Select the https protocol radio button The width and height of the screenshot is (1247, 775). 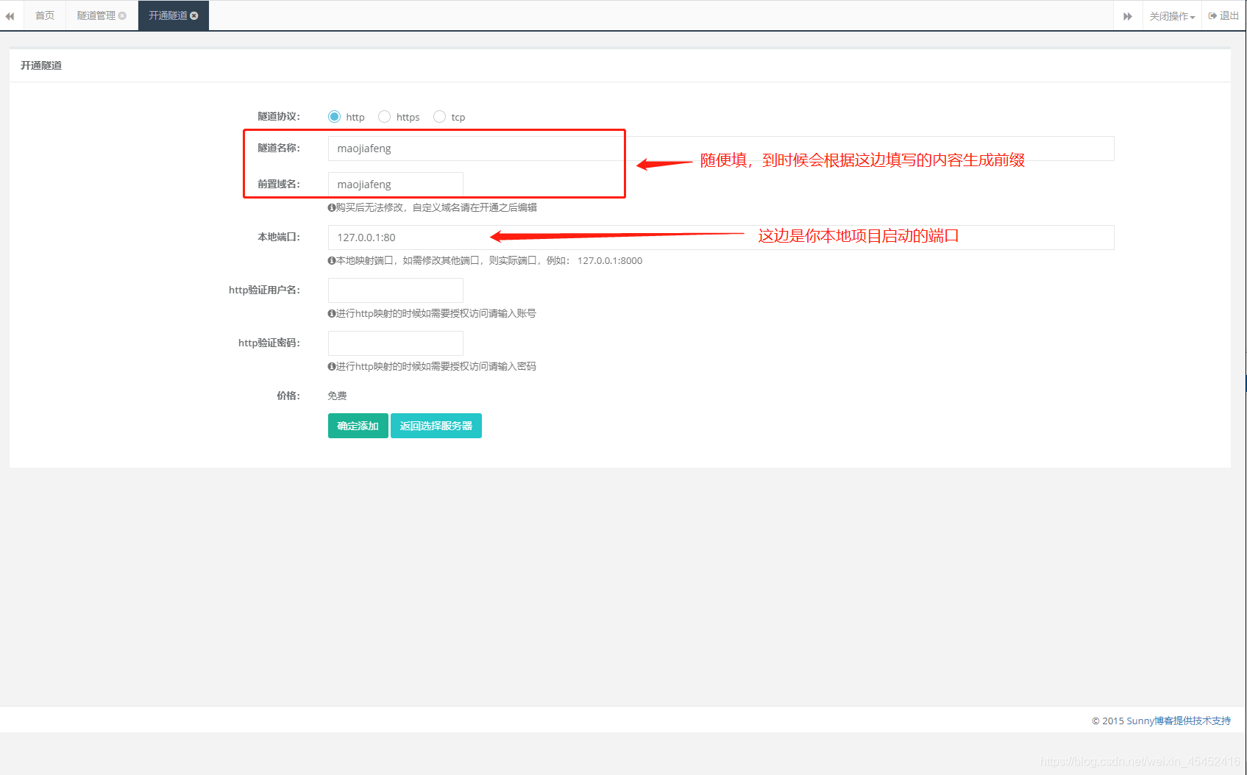click(384, 116)
